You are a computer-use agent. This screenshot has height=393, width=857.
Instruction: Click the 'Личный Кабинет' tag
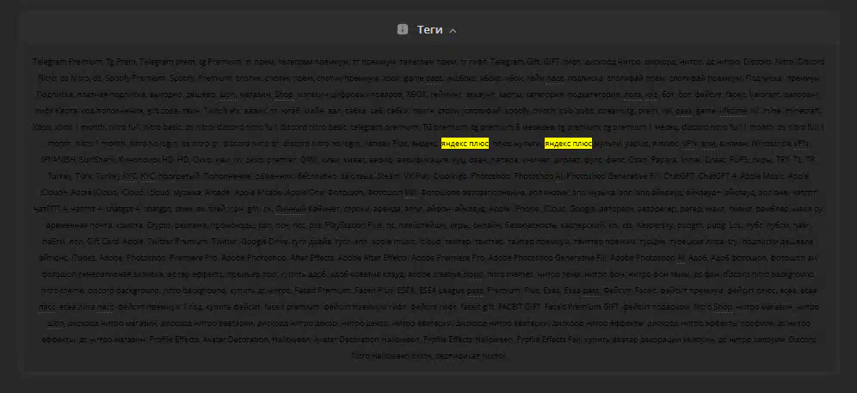click(306, 209)
